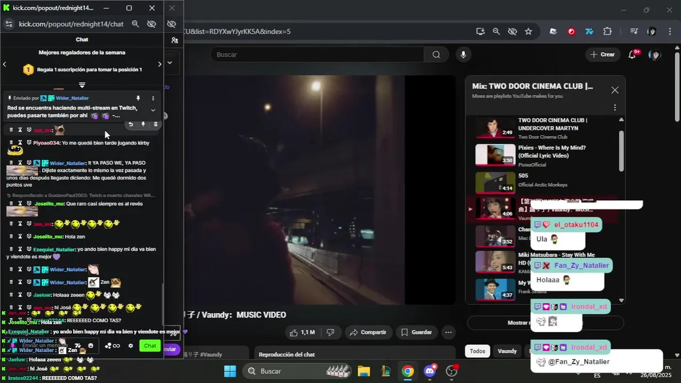Install page as app icon in Chrome bar

coord(480,31)
